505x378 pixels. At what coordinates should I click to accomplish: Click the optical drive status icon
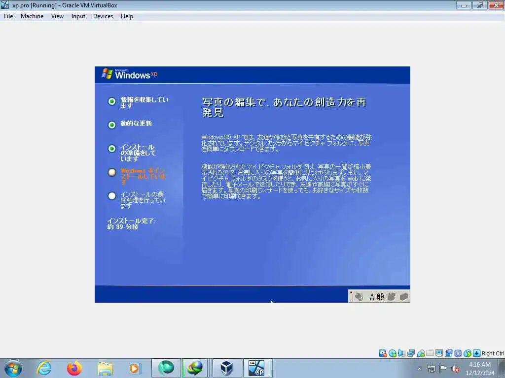(x=392, y=353)
